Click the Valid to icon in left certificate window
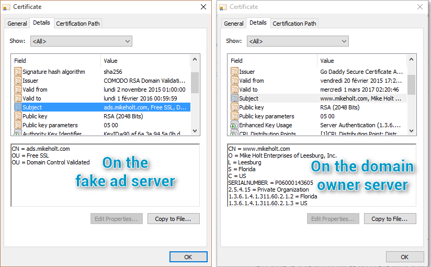The width and height of the screenshot is (431, 267). point(18,98)
